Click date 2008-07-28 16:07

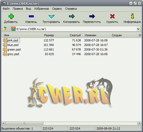click(96, 45)
